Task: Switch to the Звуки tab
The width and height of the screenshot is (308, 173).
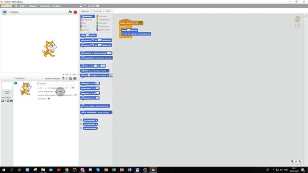Action: pos(108,11)
